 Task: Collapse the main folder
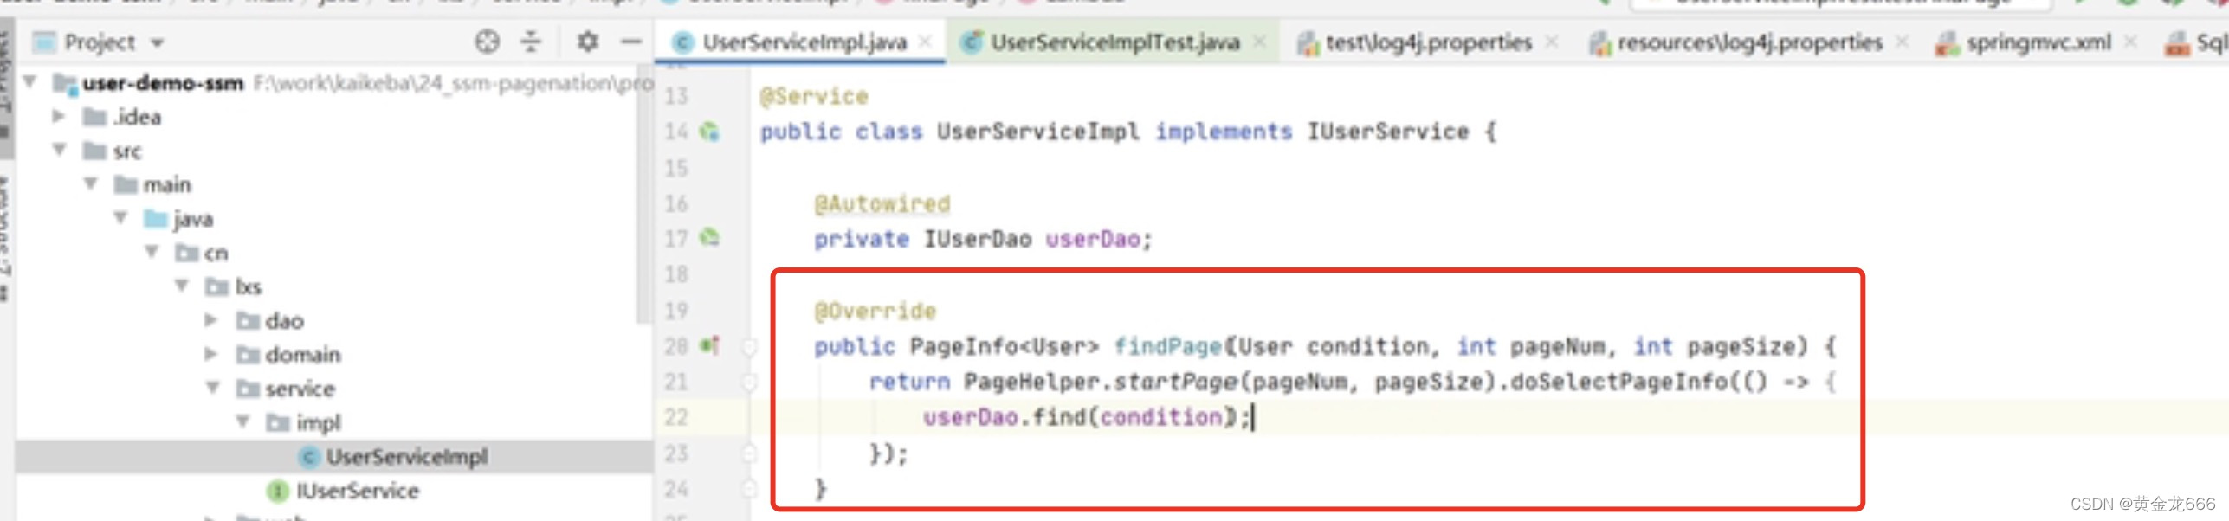click(x=90, y=183)
